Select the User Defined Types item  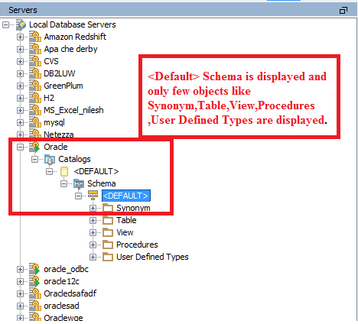click(152, 257)
